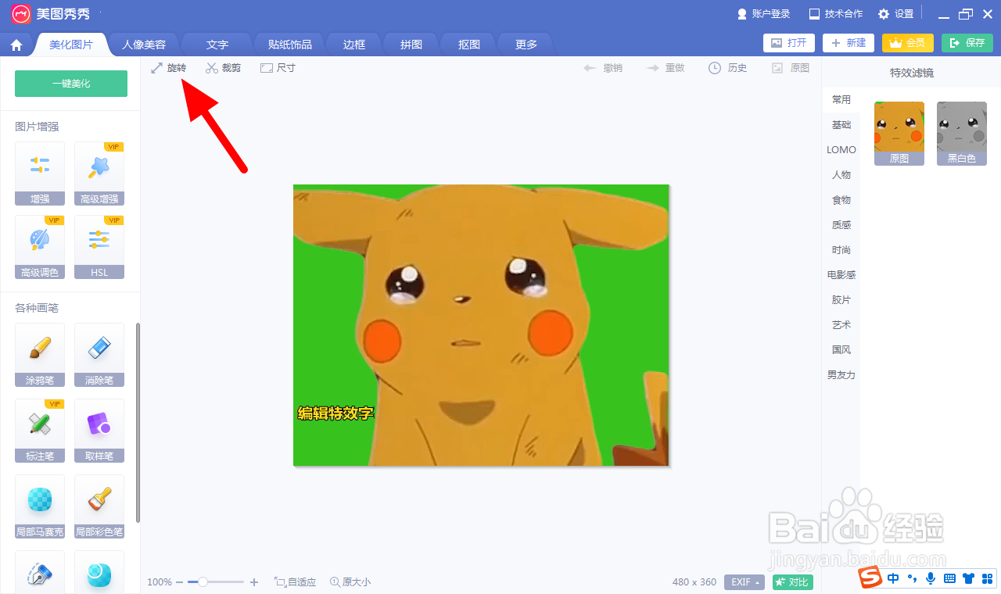The width and height of the screenshot is (1001, 594).
Task: Select the 取样笔 sampling pen
Action: [x=99, y=431]
